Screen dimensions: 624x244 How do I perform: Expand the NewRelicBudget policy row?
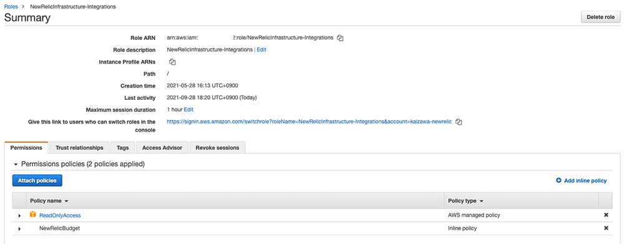(19, 229)
